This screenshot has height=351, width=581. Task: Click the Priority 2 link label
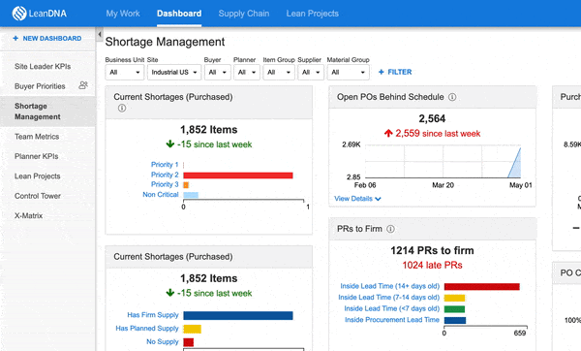[165, 175]
